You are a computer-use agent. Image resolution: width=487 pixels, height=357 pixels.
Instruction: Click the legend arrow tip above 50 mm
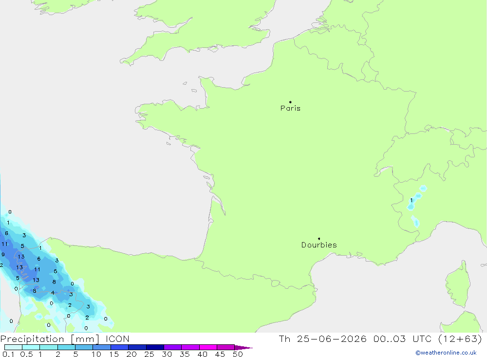(x=243, y=348)
